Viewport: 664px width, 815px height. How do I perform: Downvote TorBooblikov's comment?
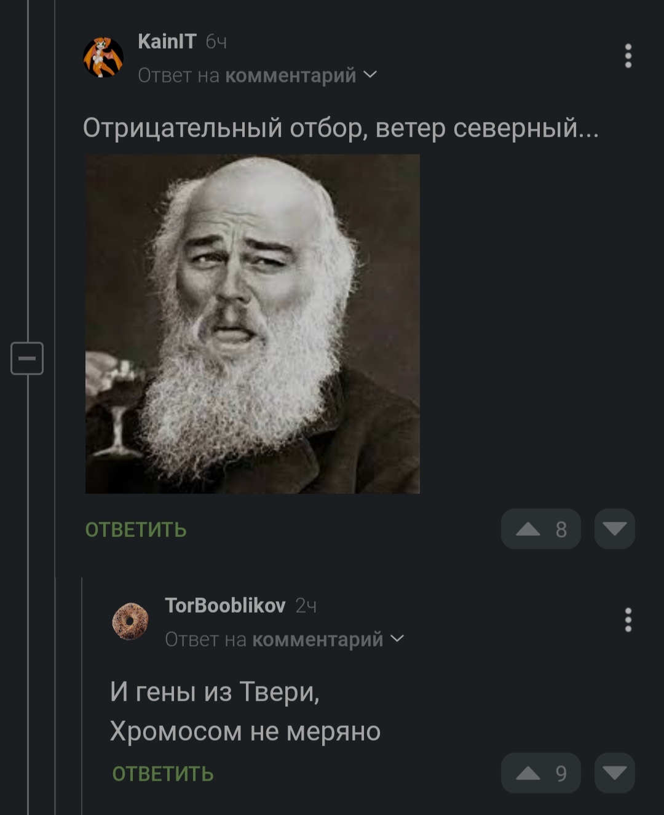tap(615, 773)
